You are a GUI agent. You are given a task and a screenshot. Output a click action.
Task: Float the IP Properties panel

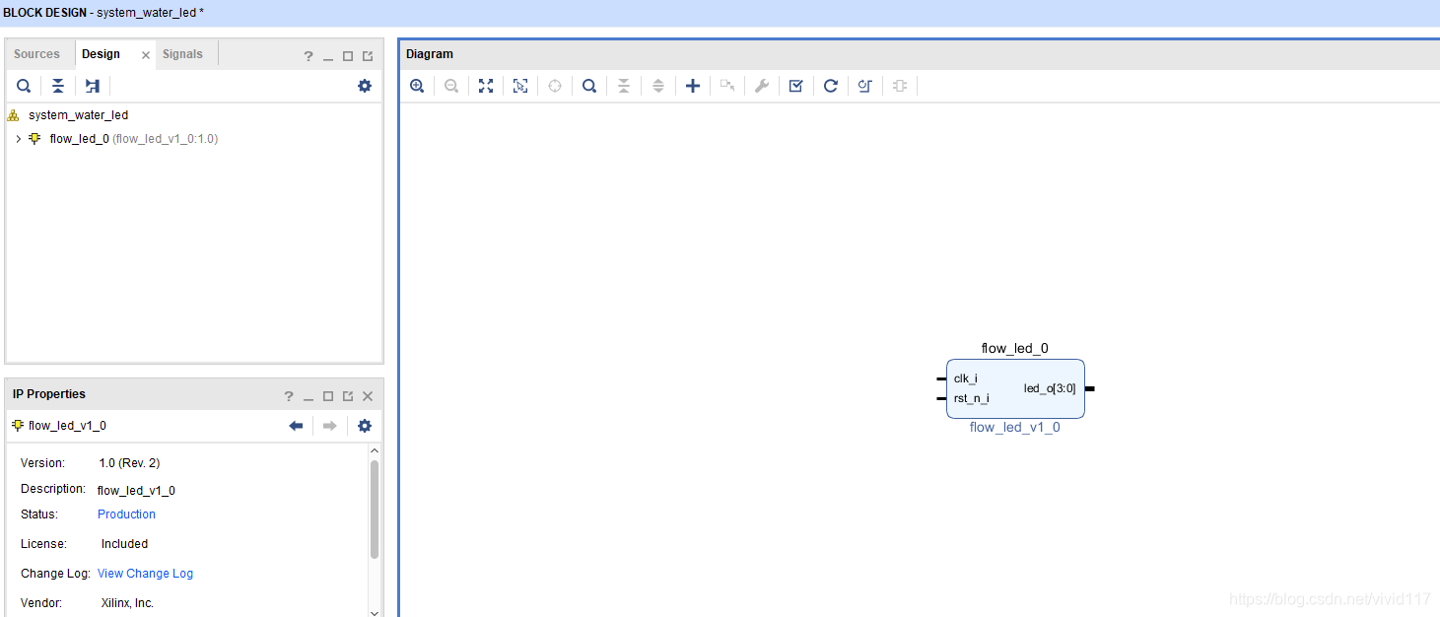[348, 396]
